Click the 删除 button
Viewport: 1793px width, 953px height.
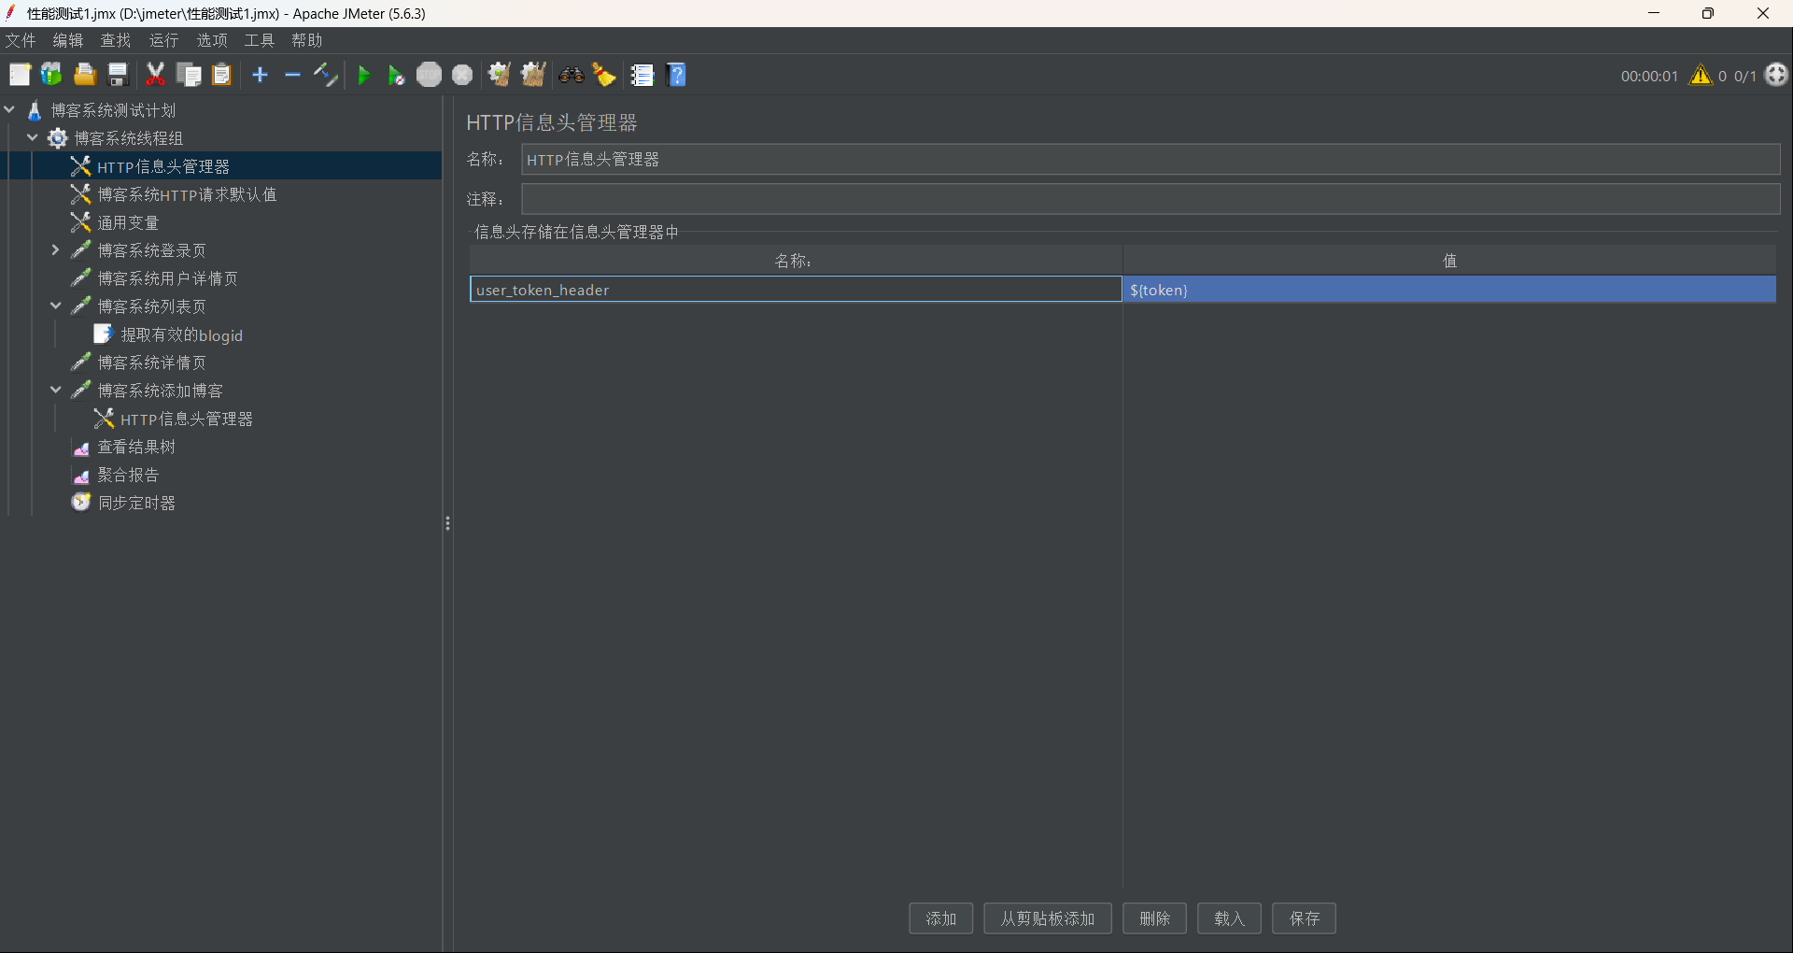pos(1154,918)
